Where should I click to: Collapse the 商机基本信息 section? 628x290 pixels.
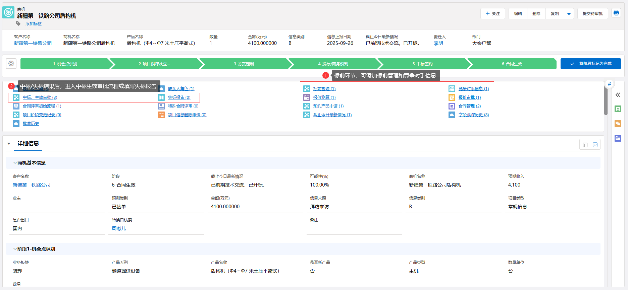click(x=15, y=163)
